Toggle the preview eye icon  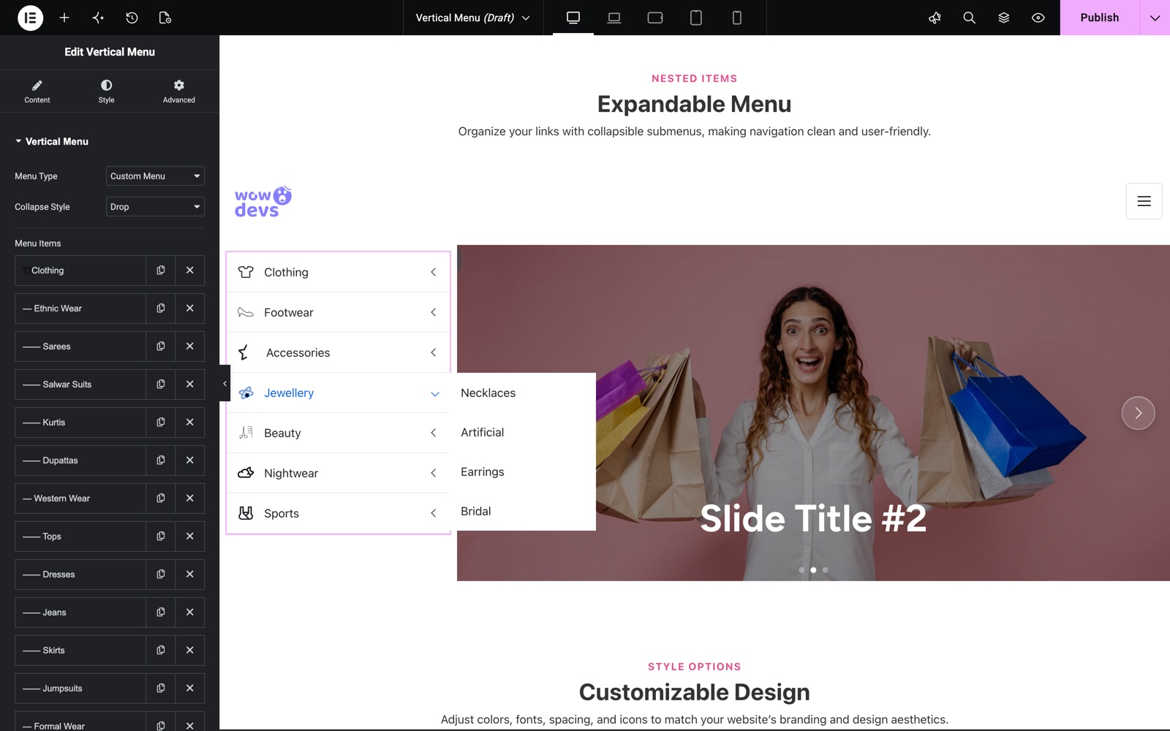tap(1038, 18)
